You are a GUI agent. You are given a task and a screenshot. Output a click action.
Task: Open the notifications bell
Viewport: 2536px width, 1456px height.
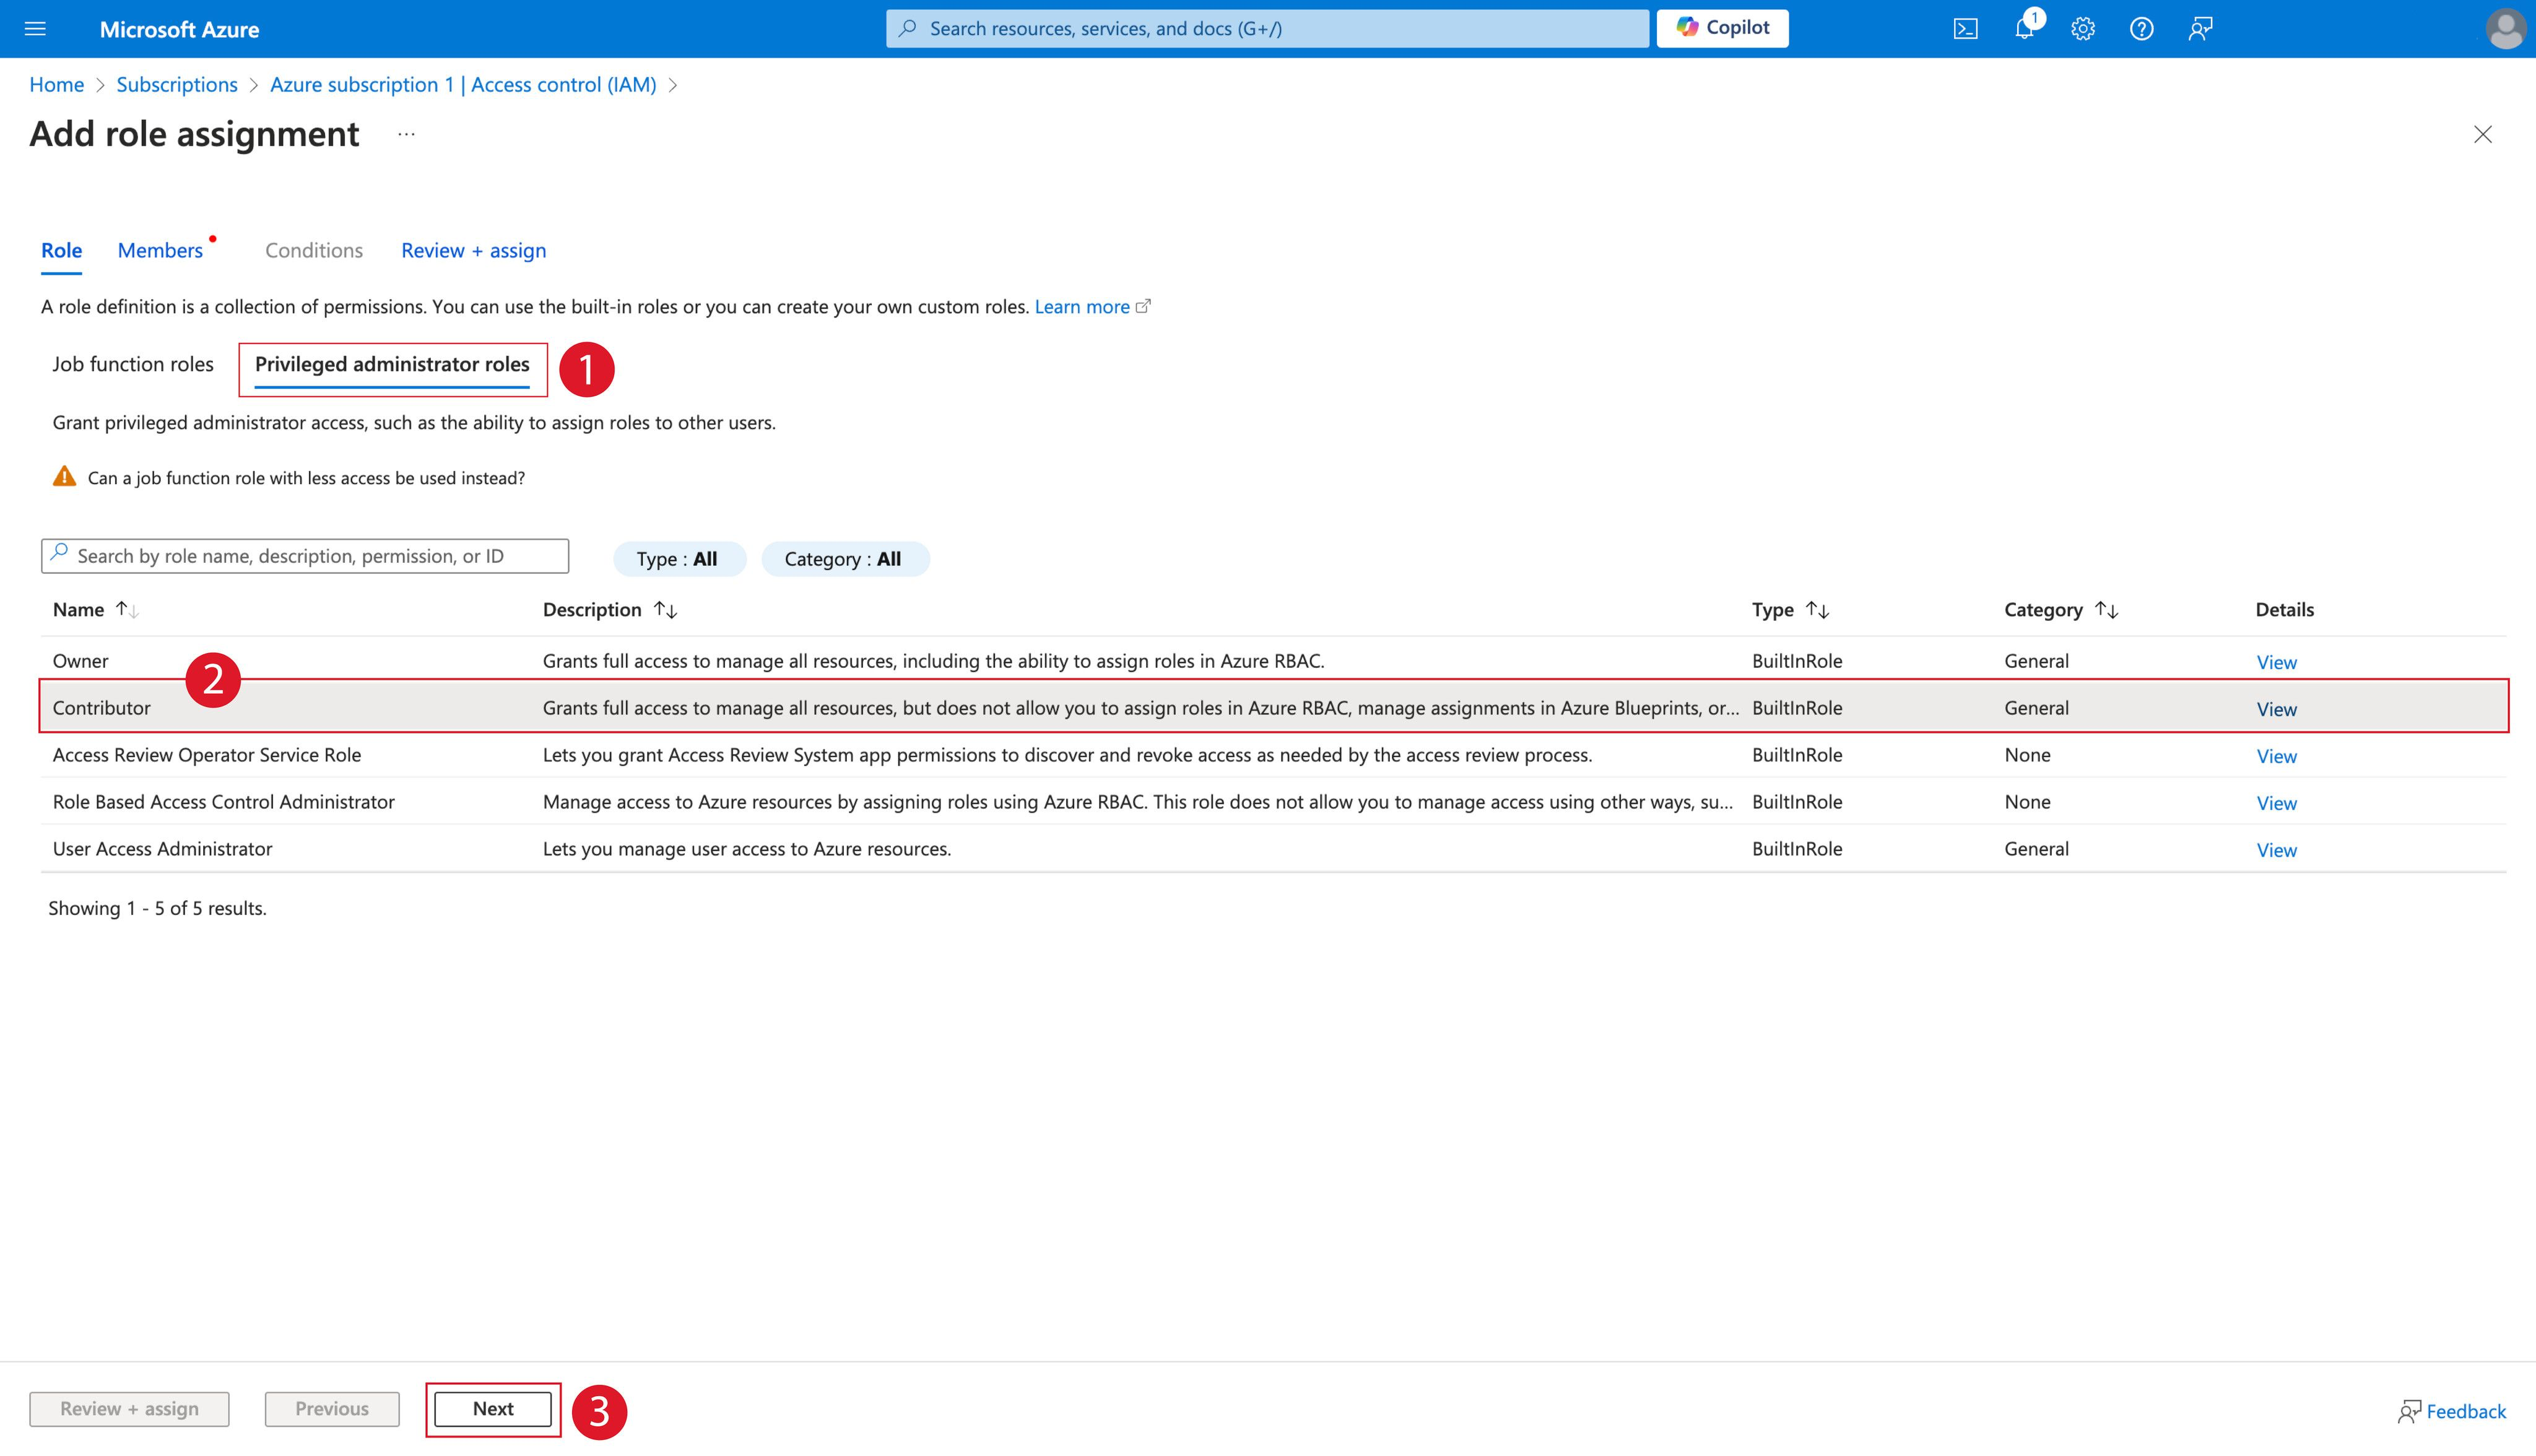point(2024,29)
